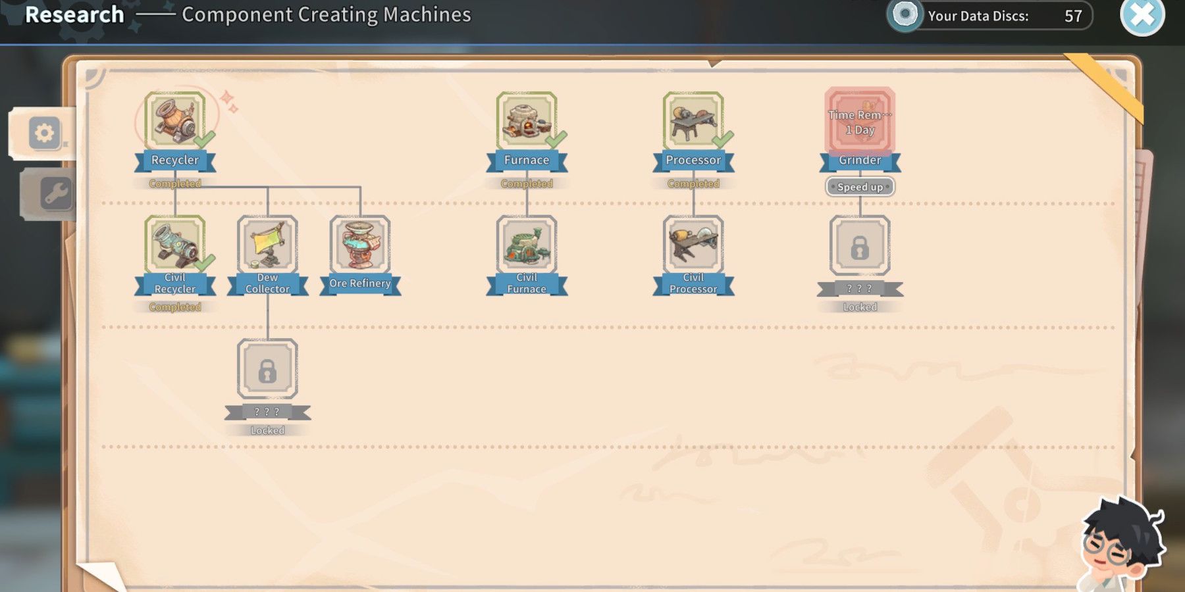This screenshot has height=592, width=1185.
Task: Click the locked node under Grinder
Action: [860, 245]
